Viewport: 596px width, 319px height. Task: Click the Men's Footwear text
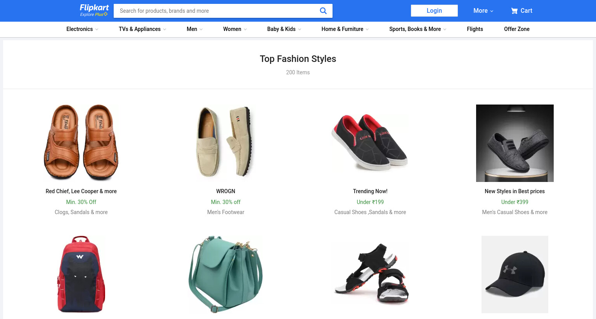coord(226,212)
